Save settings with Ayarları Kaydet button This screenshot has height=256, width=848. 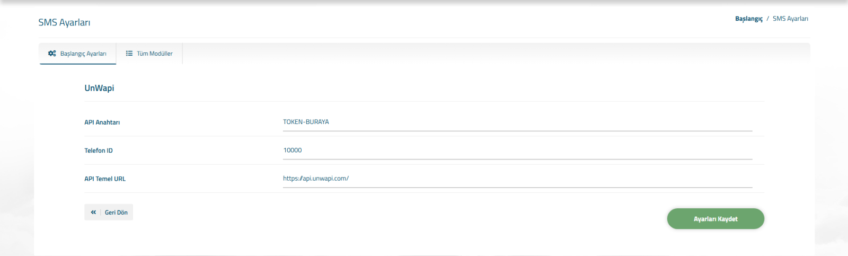tap(715, 219)
